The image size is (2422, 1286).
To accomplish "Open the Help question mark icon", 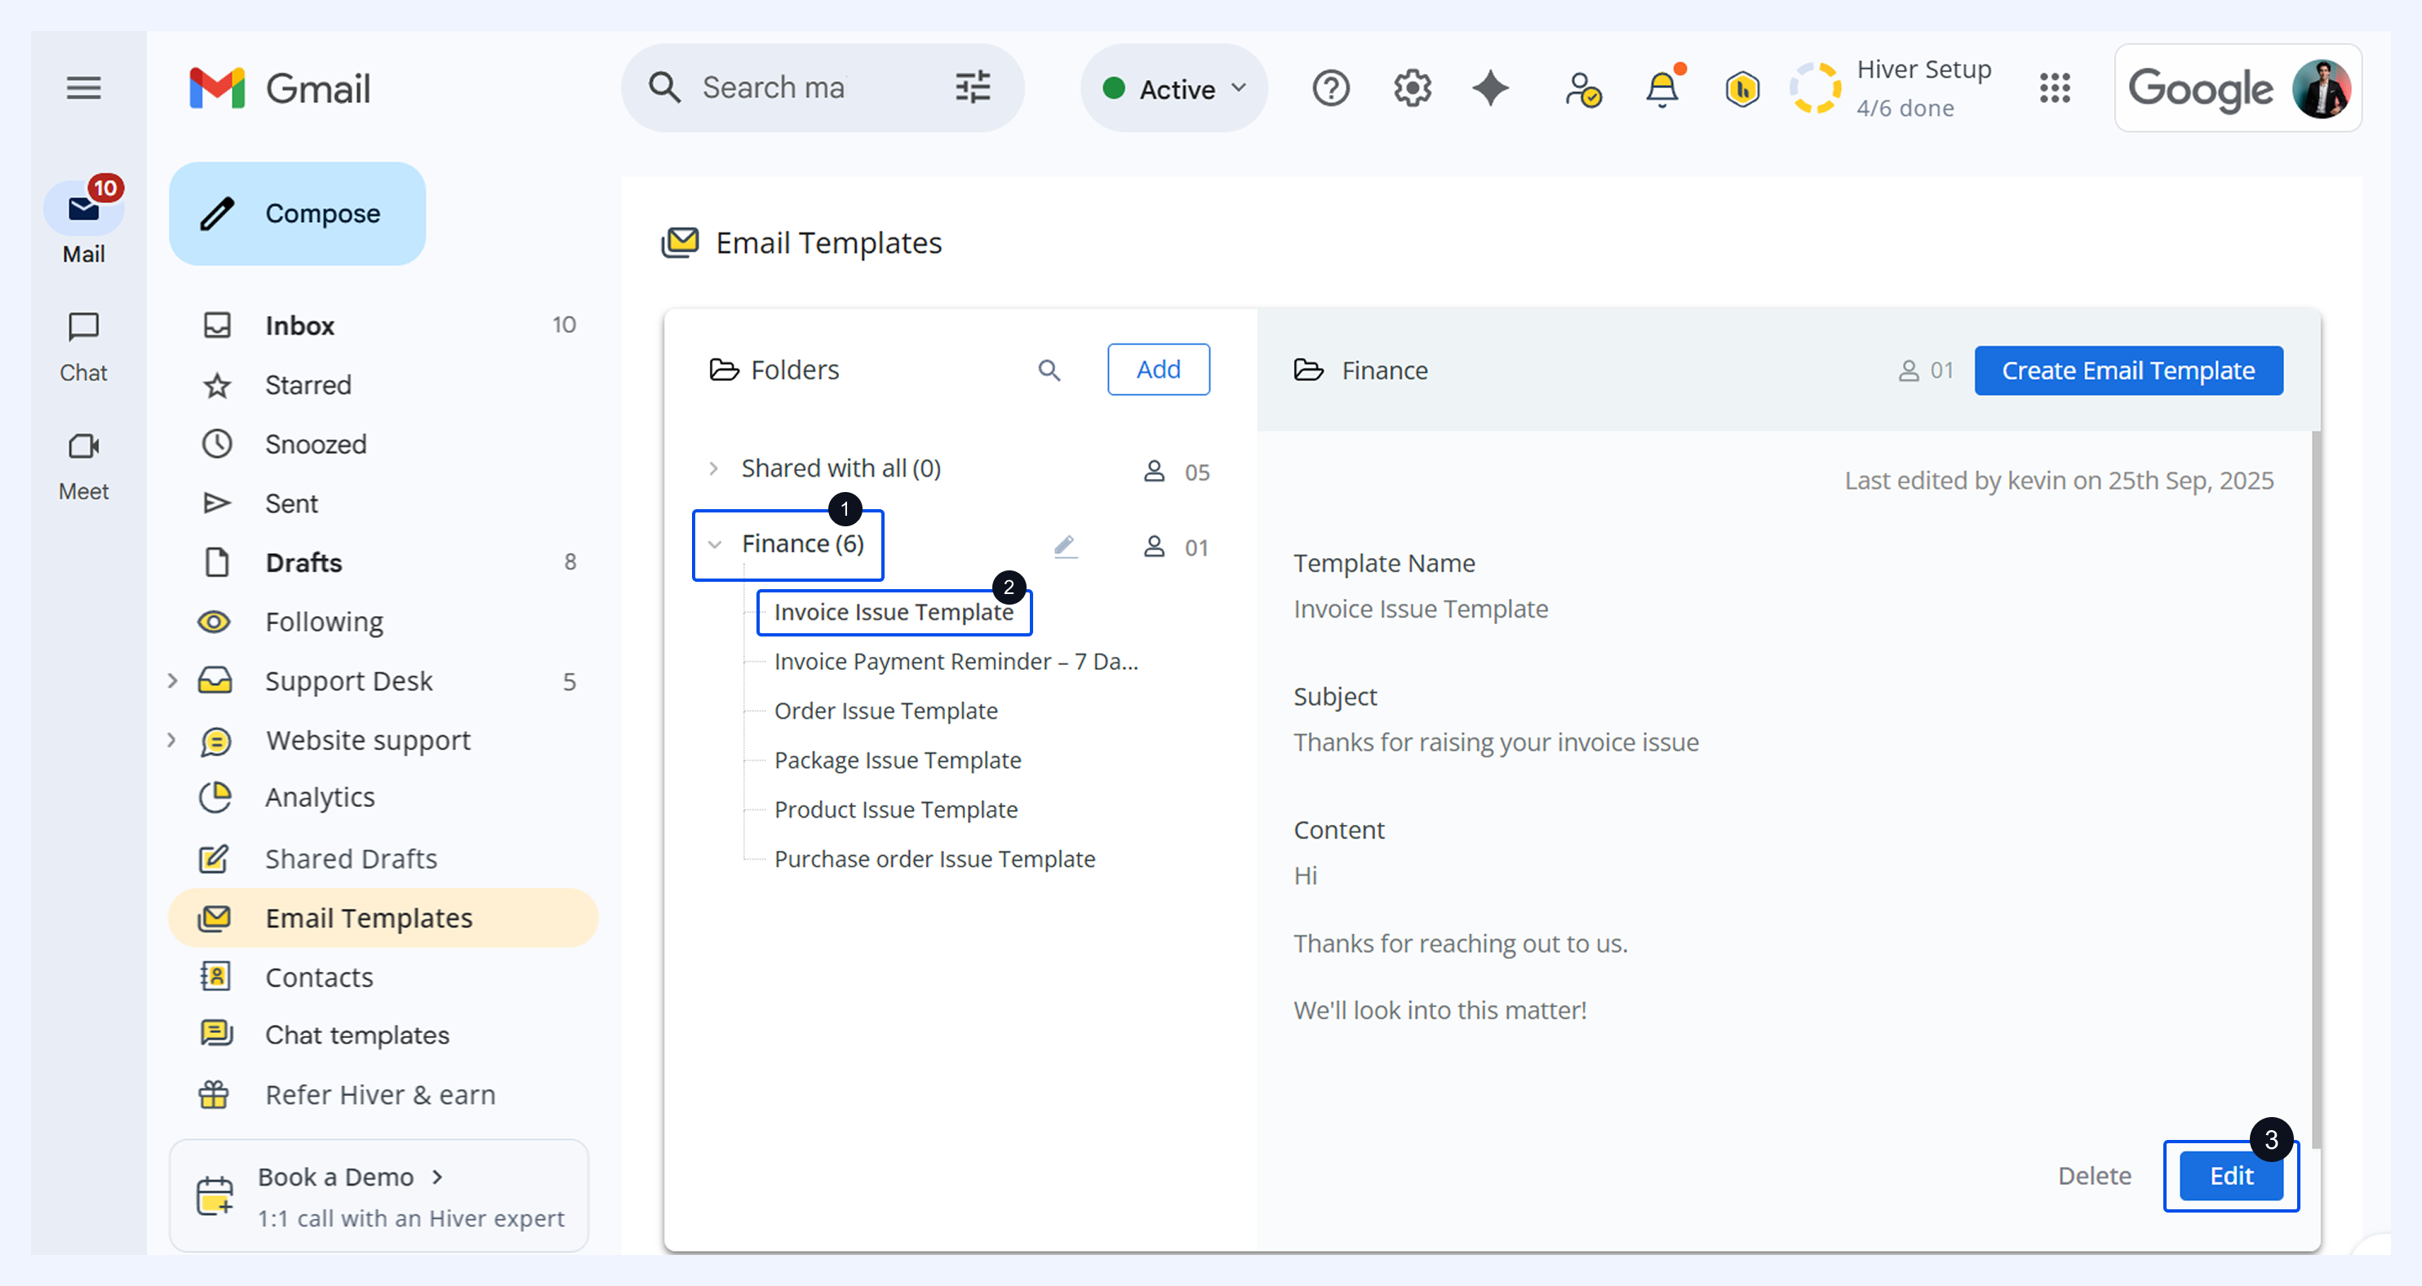I will (1330, 88).
